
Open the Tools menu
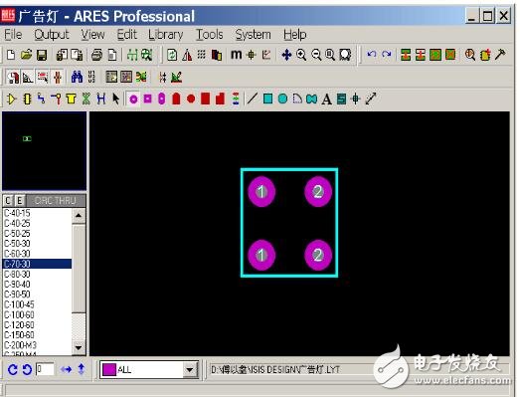click(x=209, y=35)
